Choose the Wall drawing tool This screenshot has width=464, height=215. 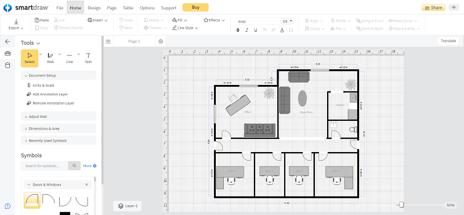[50, 58]
